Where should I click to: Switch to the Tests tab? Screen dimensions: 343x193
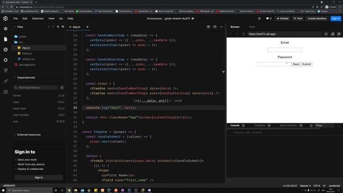(252, 27)
